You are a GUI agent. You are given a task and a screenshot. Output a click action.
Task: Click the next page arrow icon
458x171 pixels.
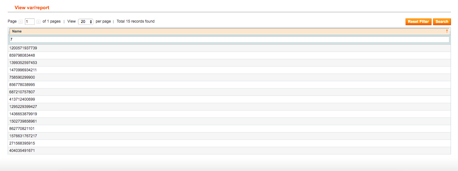point(38,22)
